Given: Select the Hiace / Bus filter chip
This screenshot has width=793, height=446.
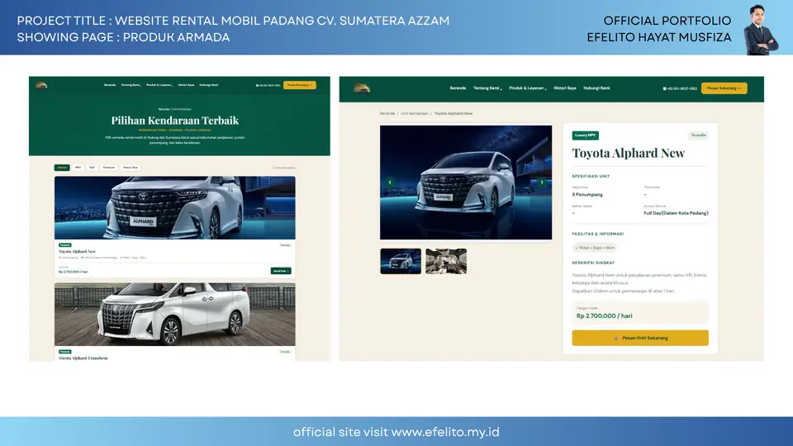Looking at the screenshot, I should tap(131, 168).
